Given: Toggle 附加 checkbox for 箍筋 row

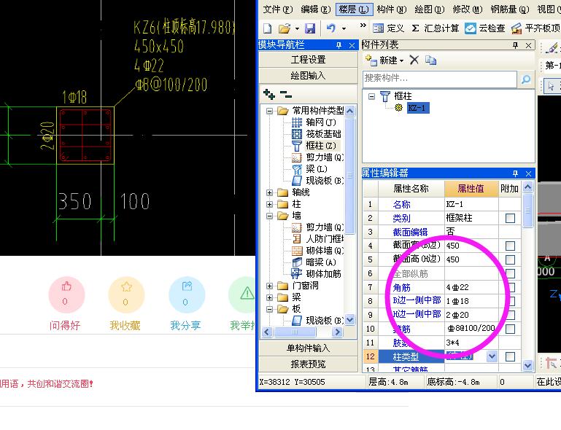Looking at the screenshot, I should (x=510, y=329).
